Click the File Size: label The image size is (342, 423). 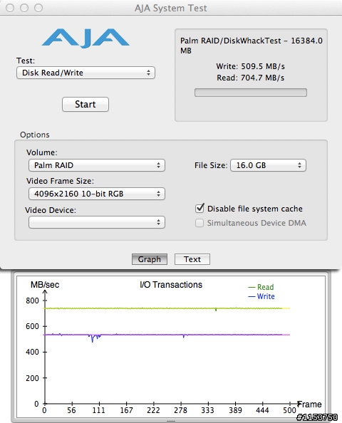click(211, 165)
